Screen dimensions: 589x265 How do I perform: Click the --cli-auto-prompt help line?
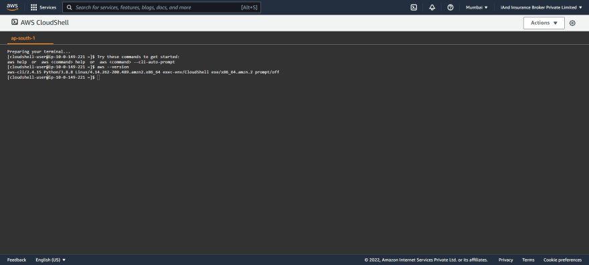point(91,62)
